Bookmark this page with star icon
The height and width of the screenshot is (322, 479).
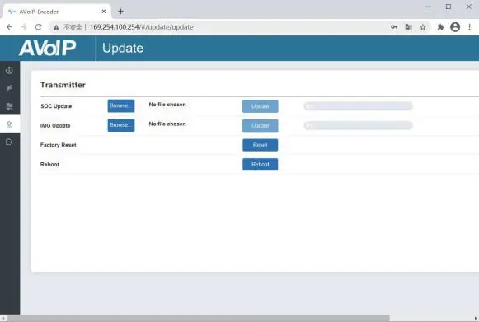click(x=423, y=27)
